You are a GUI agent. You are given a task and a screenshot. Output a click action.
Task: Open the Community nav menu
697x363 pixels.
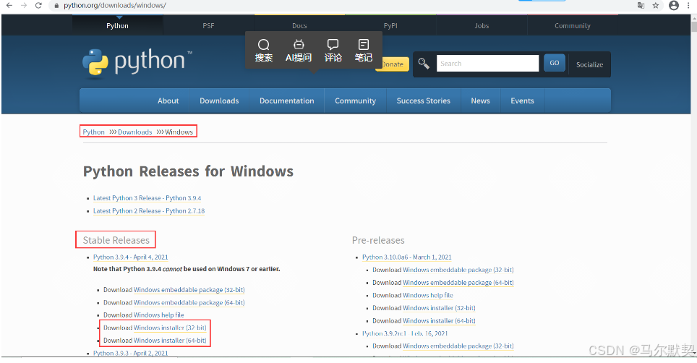[355, 101]
